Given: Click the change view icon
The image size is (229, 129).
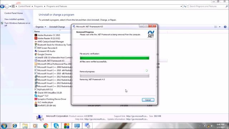Looking at the screenshot, I should [215, 27].
